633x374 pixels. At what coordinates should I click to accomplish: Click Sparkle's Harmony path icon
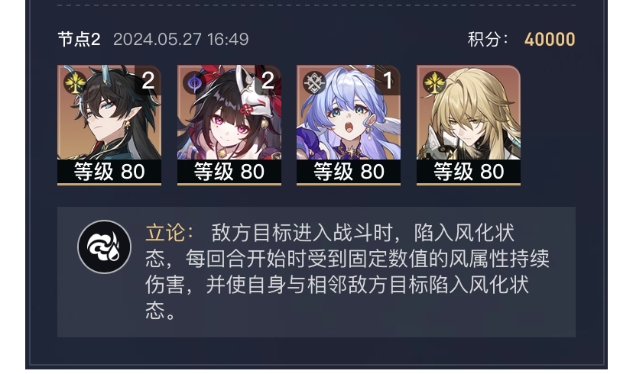[x=194, y=83]
